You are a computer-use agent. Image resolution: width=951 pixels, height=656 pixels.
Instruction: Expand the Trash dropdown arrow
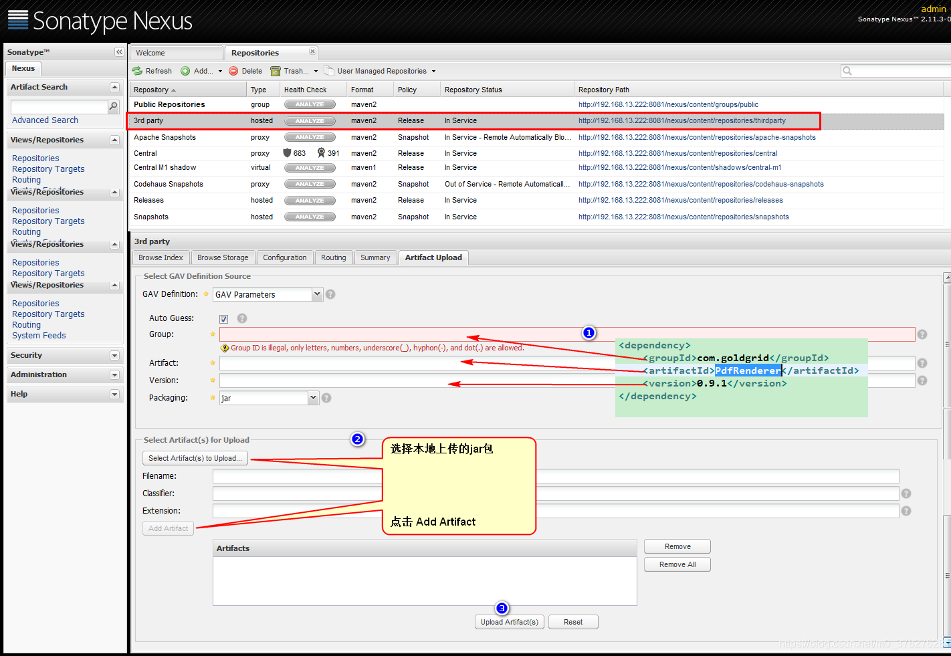point(316,71)
